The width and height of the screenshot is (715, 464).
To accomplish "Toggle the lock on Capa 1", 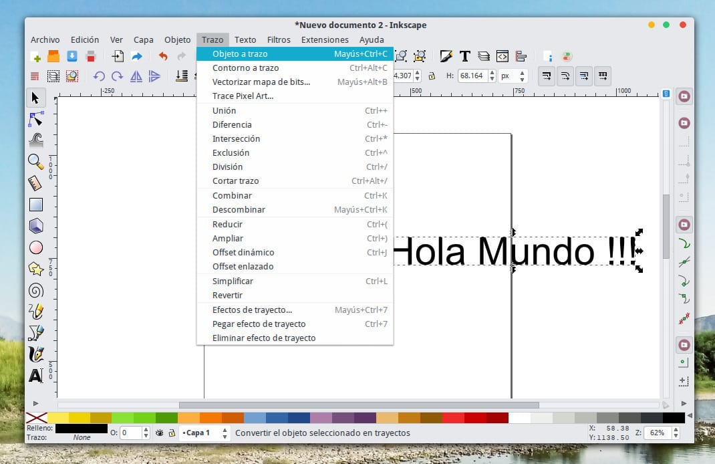I will coord(172,433).
